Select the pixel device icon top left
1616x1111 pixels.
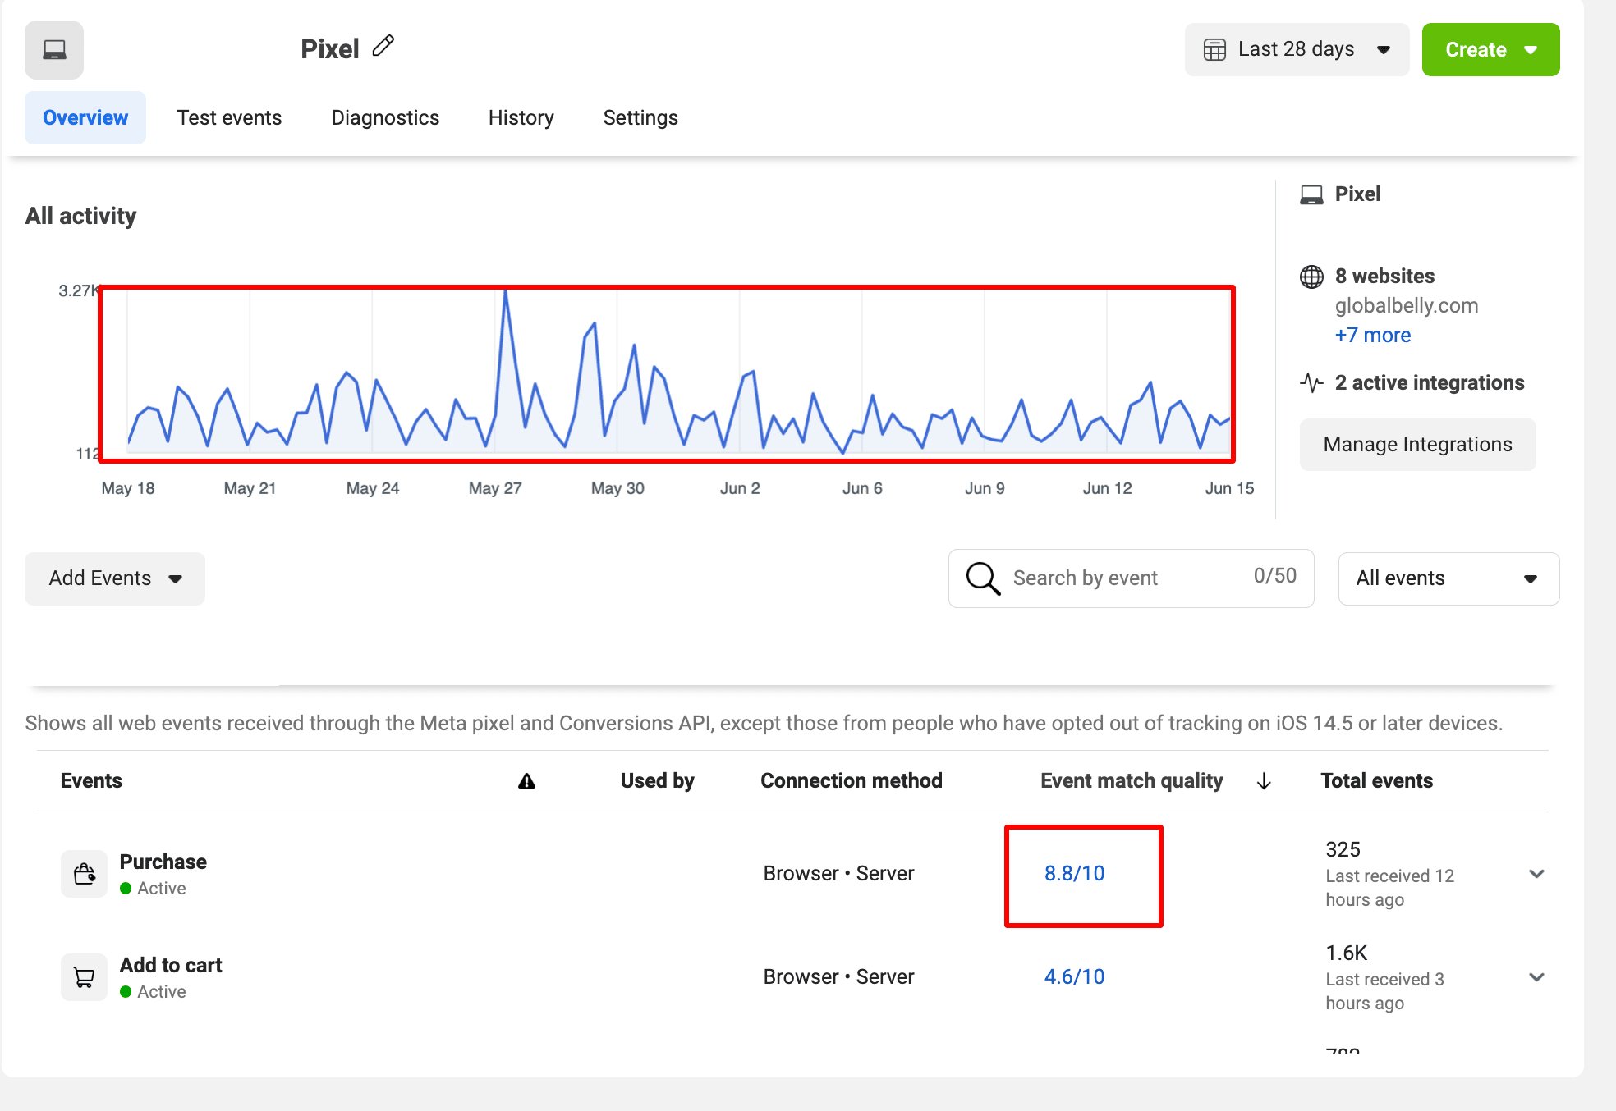(x=53, y=49)
